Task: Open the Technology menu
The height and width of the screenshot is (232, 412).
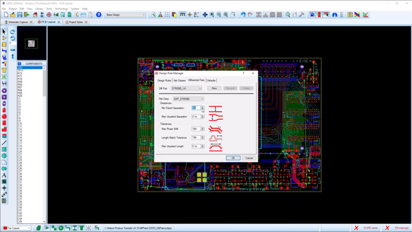Action: 62,9
